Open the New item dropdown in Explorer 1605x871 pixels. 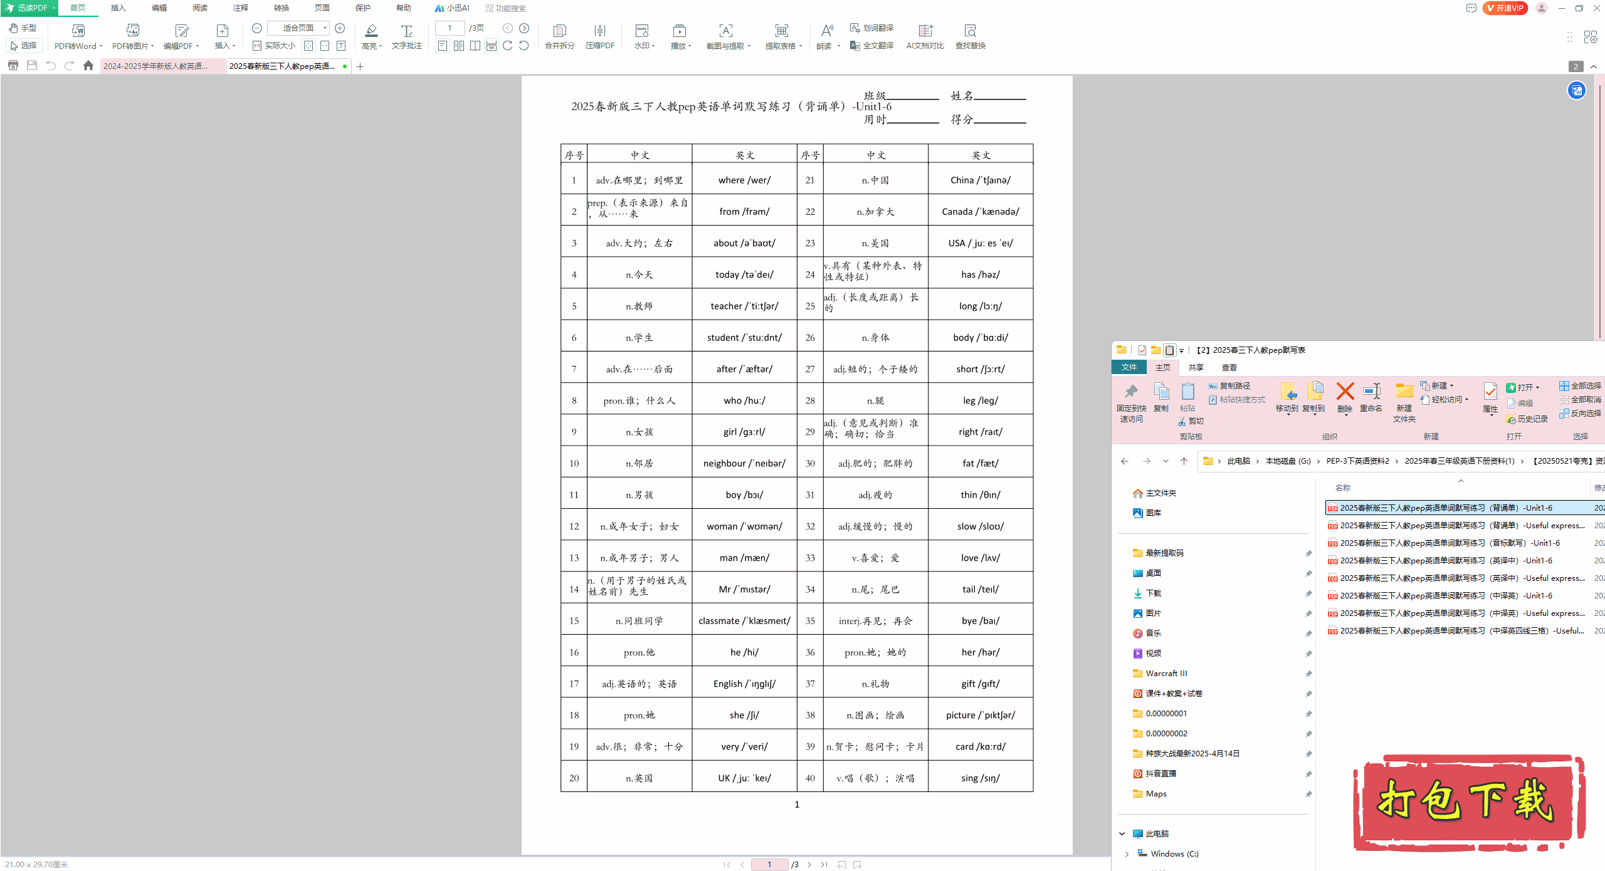[1438, 386]
